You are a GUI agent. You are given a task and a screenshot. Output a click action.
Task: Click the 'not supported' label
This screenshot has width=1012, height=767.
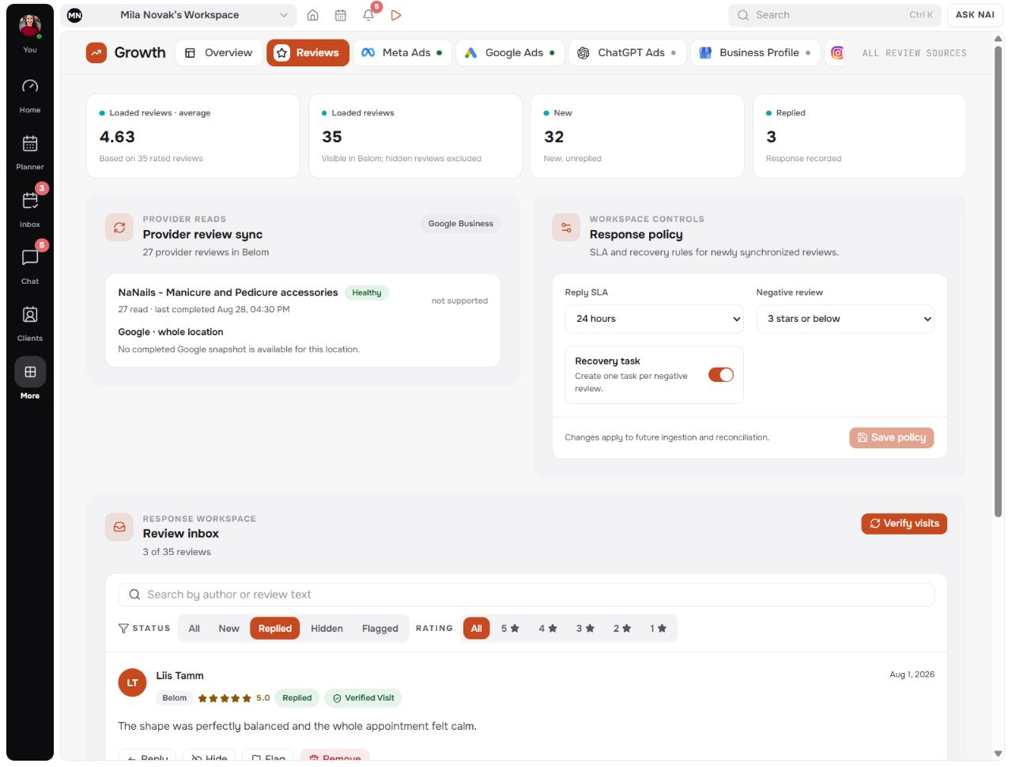[x=459, y=301]
